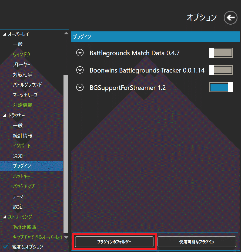
Task: Click the scrollbar up arrow in sidebar
Action: (x=66, y=33)
